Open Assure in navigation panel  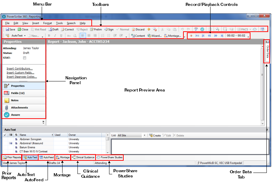(x=24, y=115)
